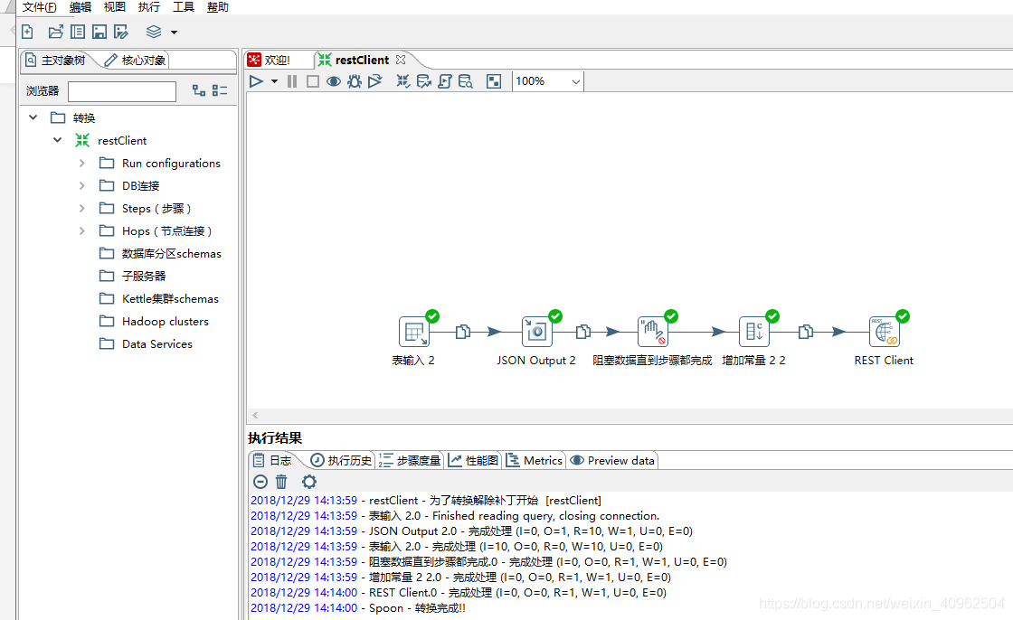This screenshot has width=1013, height=620.
Task: Click the preview eye icon in the toolbar
Action: pos(333,80)
